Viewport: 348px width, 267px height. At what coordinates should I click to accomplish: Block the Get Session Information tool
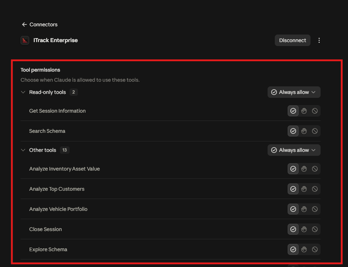tap(315, 111)
